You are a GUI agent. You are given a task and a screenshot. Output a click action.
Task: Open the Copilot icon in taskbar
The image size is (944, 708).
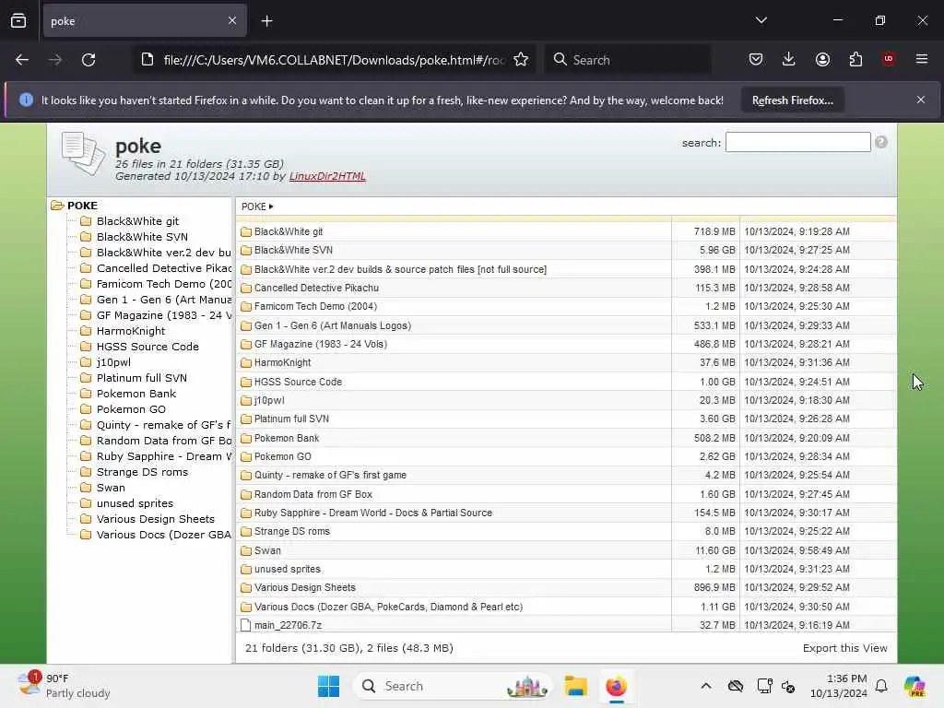click(914, 686)
